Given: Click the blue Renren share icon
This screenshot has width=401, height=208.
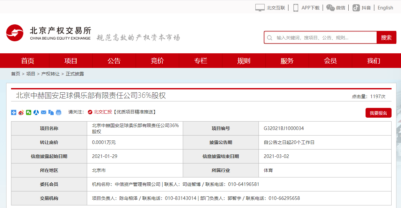Looking at the screenshot, I should 36,112.
